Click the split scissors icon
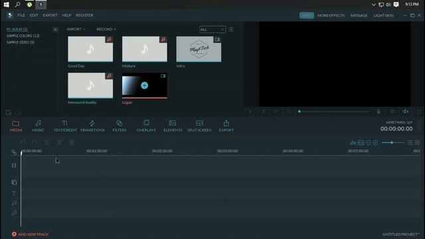 coord(59,142)
